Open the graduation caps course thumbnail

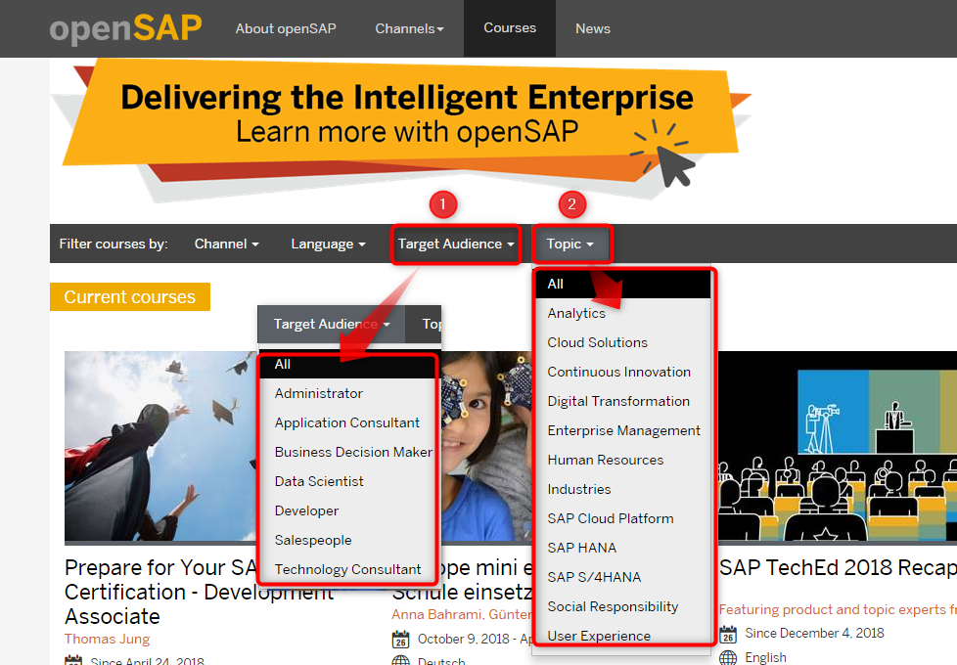click(x=160, y=447)
